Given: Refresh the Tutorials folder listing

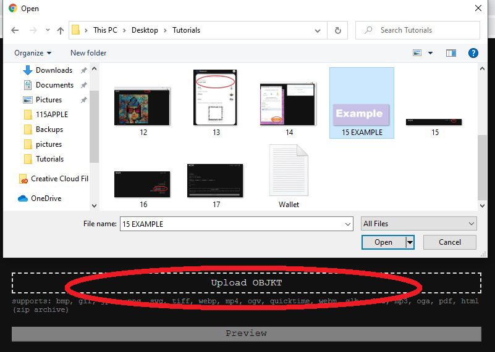Looking at the screenshot, I should 337,30.
